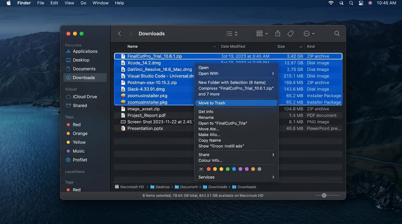Screen dimensions: 402x224
Task: Select the Screen Shot 2023-11-22 file icon
Action: tap(123, 122)
